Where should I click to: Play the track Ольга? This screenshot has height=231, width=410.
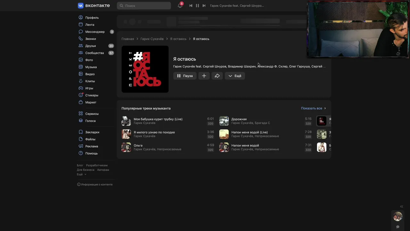click(x=168, y=147)
